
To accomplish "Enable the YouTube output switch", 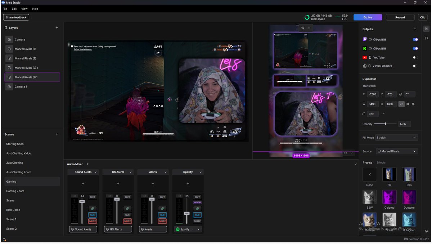I will (415, 57).
